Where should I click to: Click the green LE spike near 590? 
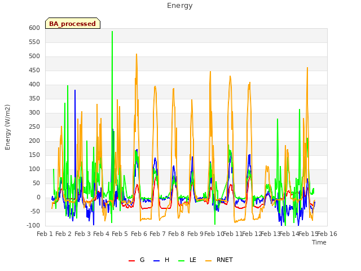(x=112, y=32)
